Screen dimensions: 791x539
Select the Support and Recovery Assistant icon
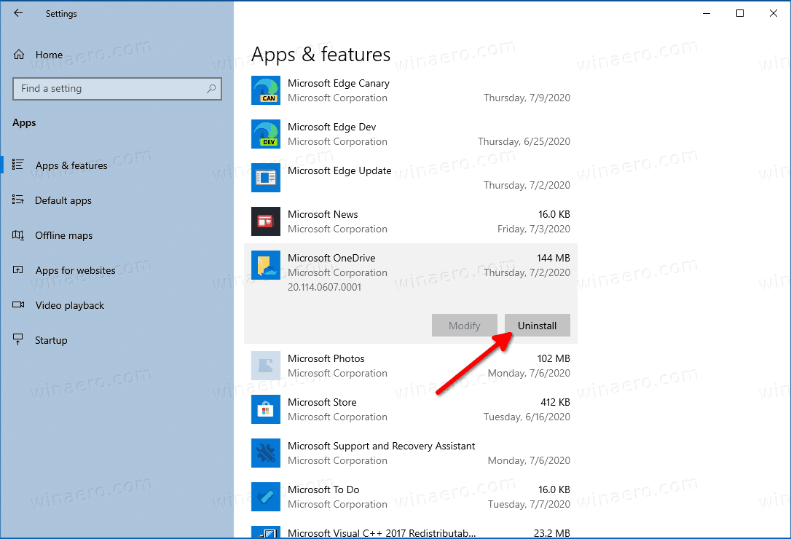coord(266,453)
